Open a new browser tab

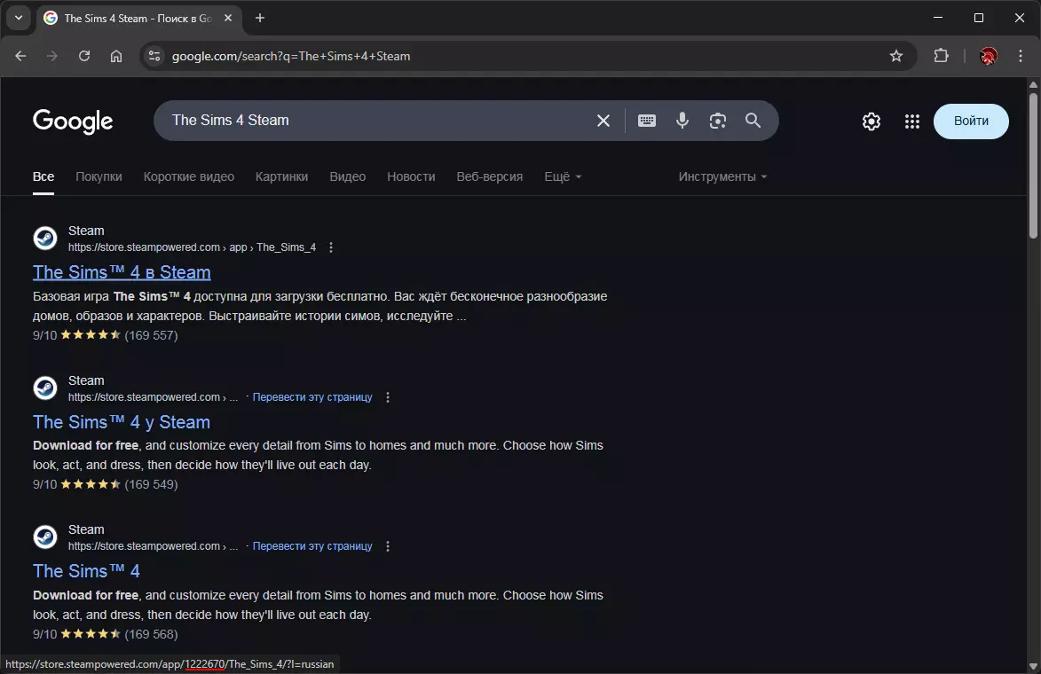(260, 18)
